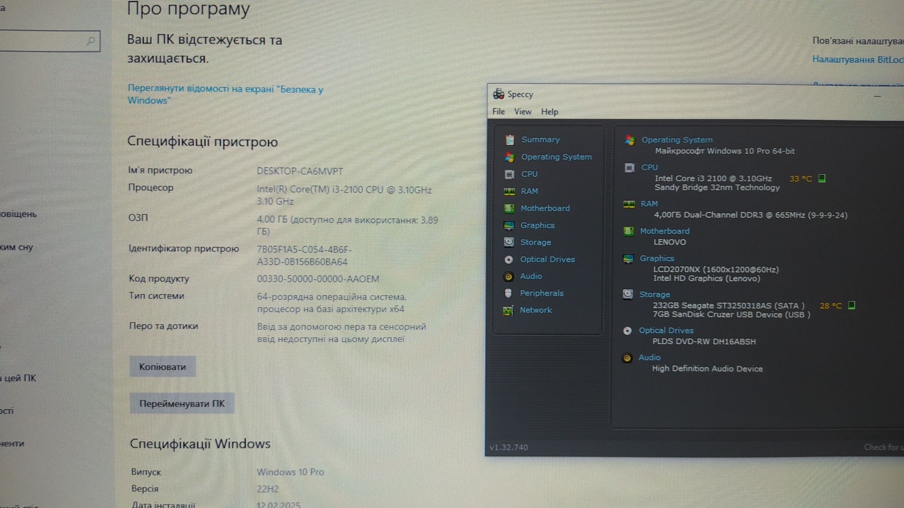Image resolution: width=904 pixels, height=508 pixels.
Task: Select RAM in the Speccy sidebar
Action: tap(529, 191)
